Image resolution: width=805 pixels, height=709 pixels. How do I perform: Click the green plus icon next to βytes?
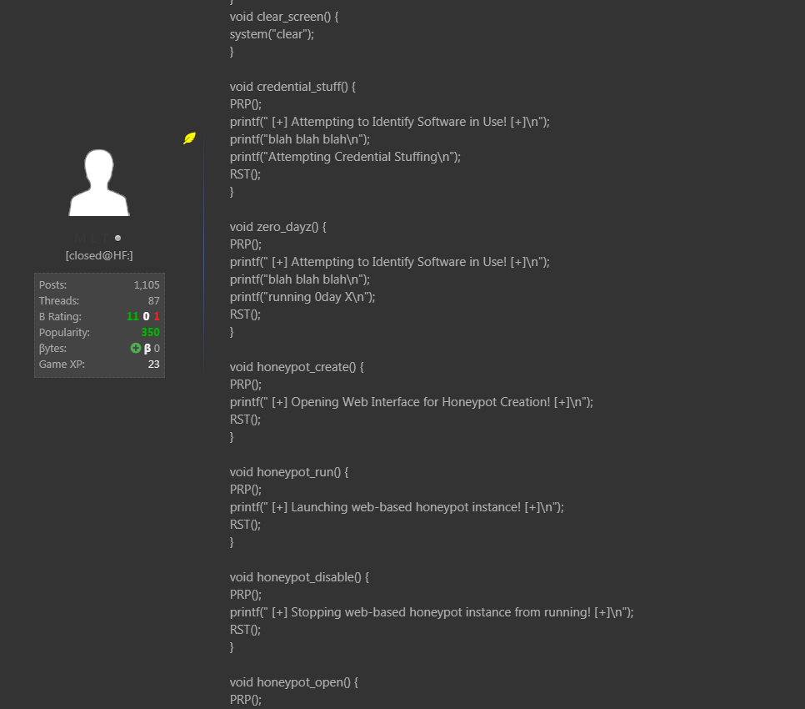point(136,349)
